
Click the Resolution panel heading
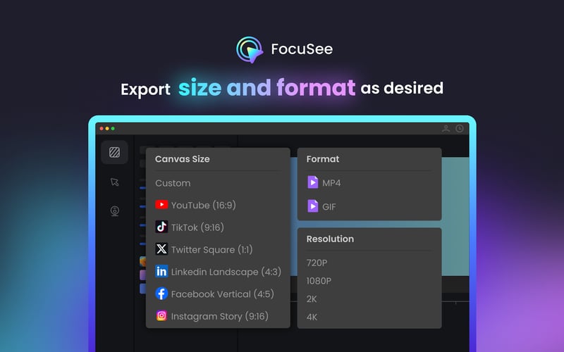pyautogui.click(x=330, y=239)
